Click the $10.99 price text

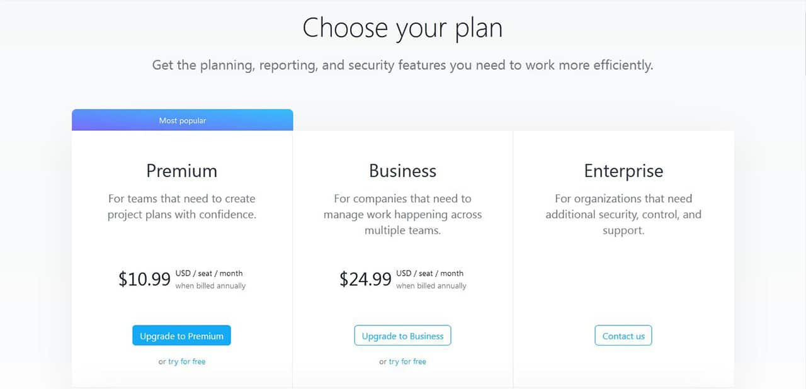pos(144,279)
